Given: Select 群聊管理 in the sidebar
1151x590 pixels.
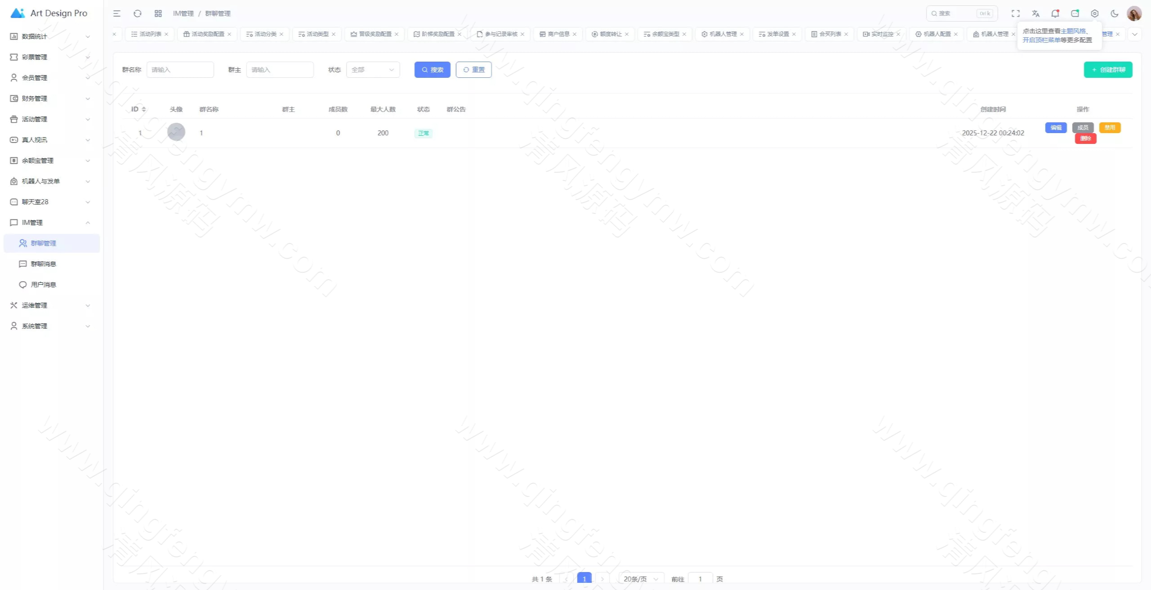Looking at the screenshot, I should pyautogui.click(x=52, y=243).
